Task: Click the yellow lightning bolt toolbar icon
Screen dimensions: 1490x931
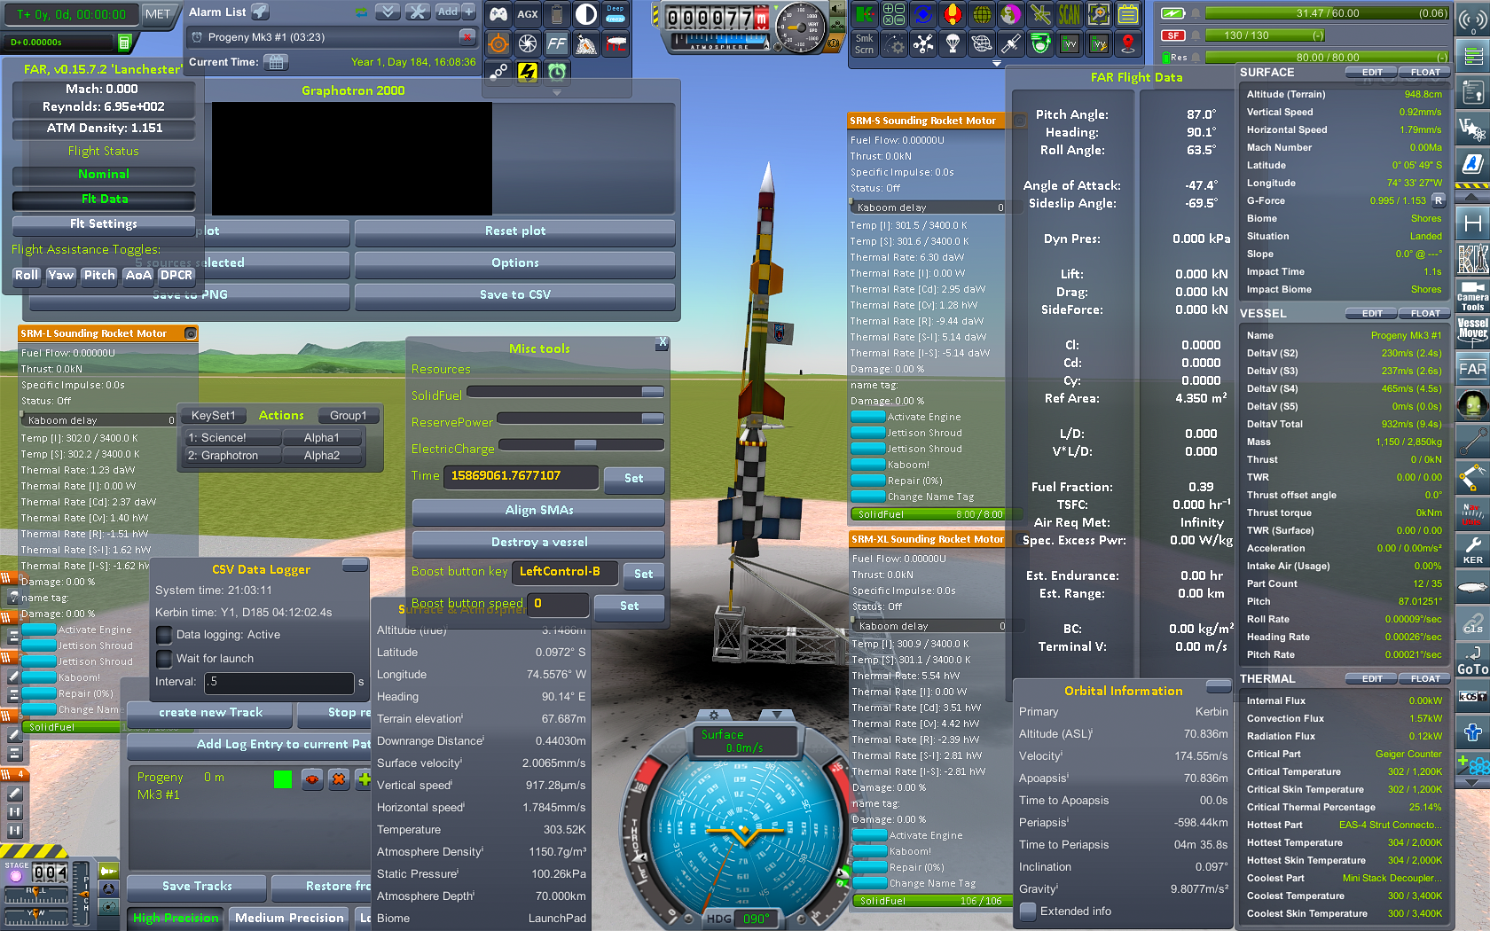Action: tap(528, 72)
